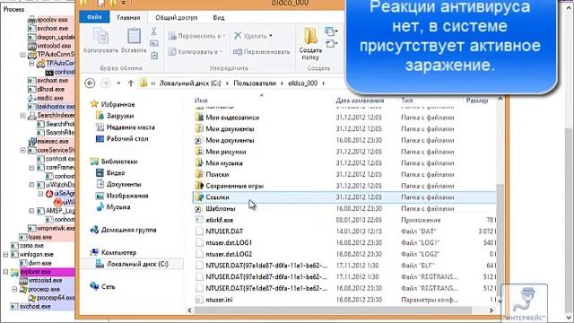Click the Переименовать button

click(262, 52)
